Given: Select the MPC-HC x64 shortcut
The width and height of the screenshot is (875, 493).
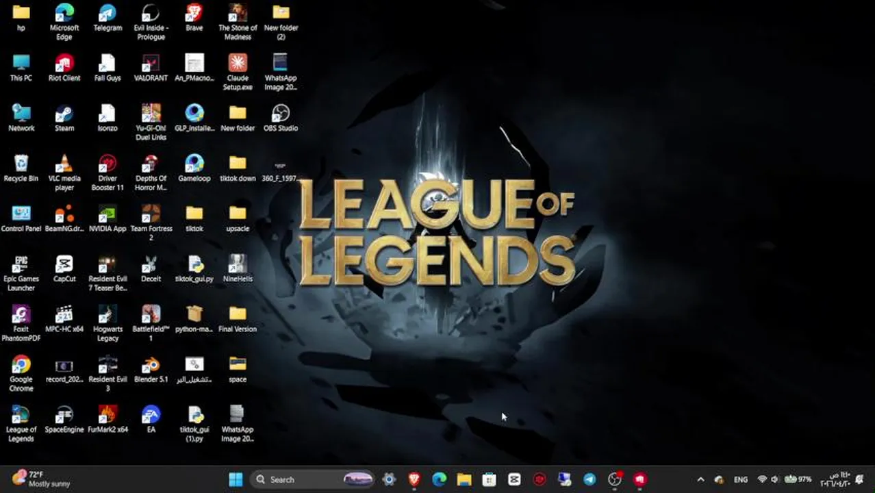Looking at the screenshot, I should 64,318.
